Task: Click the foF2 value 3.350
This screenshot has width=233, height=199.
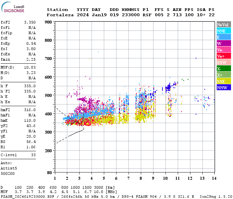Action: point(30,22)
